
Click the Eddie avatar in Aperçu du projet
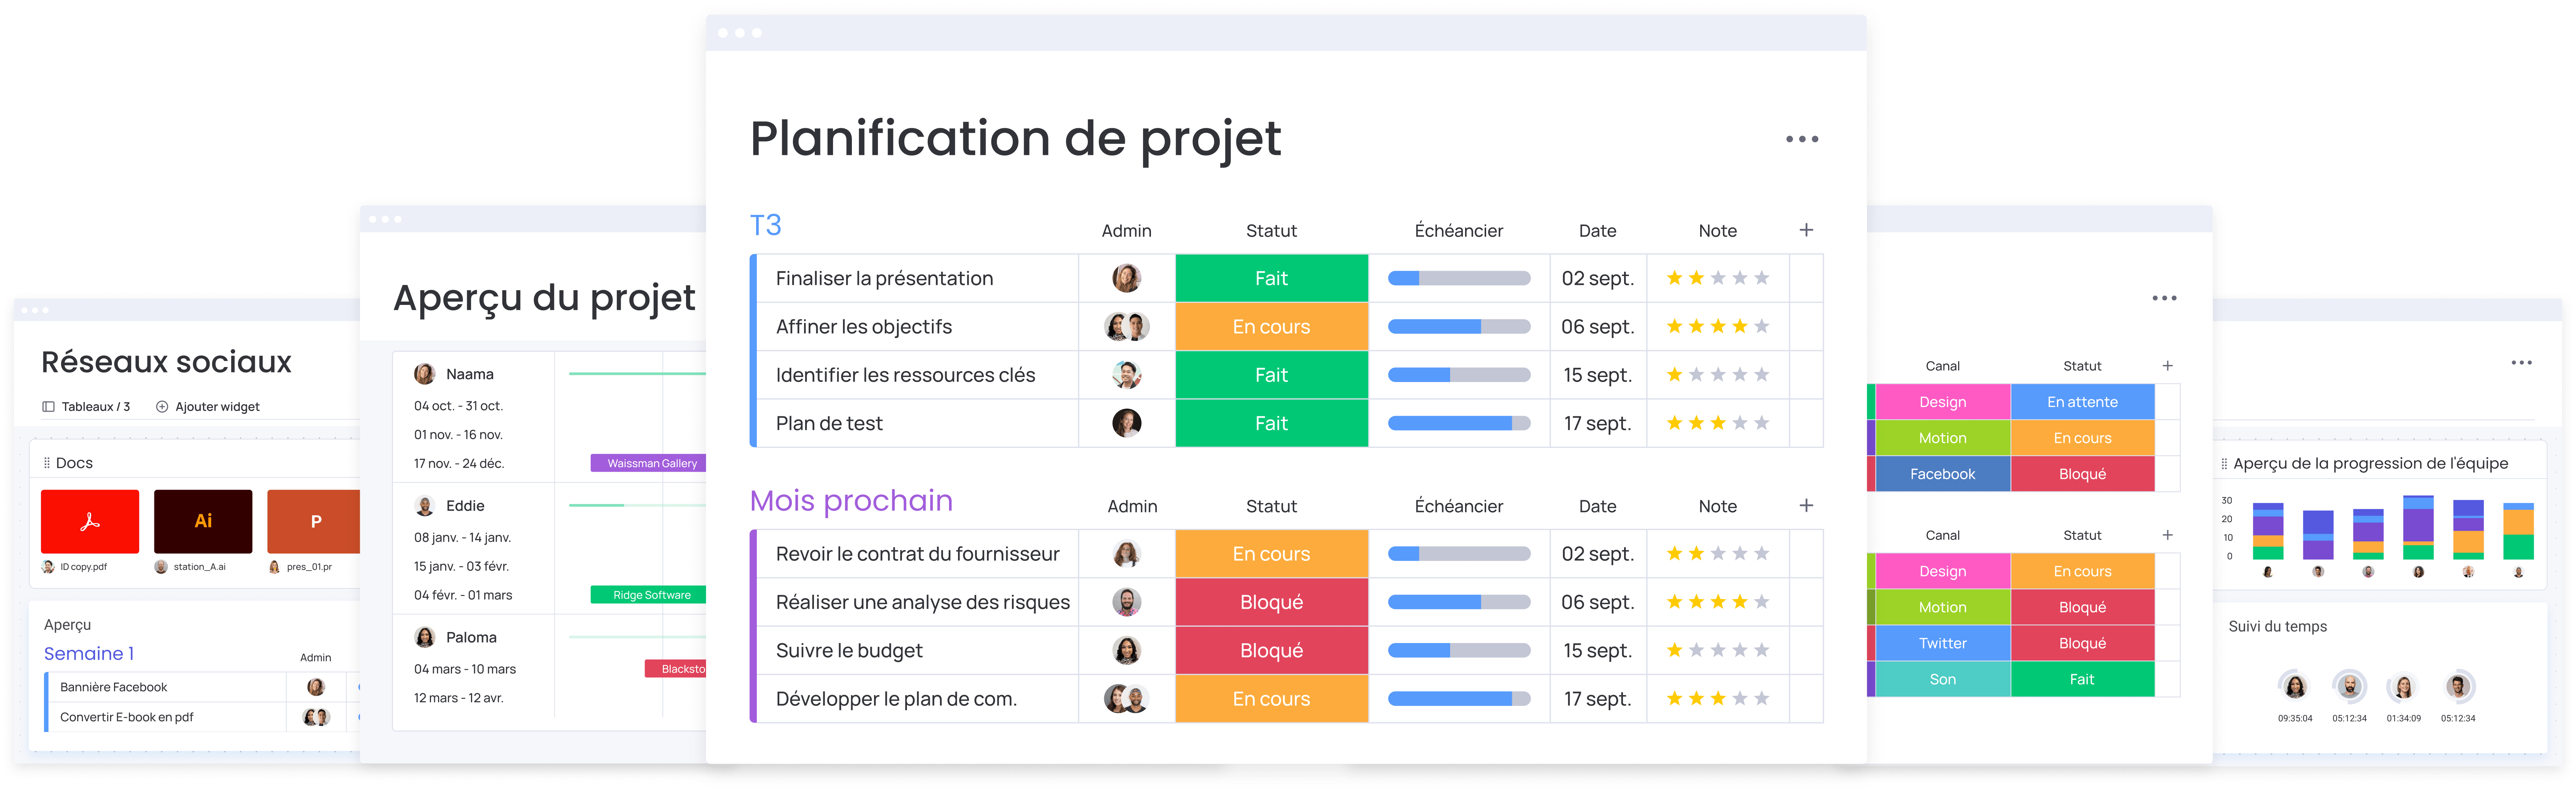(x=424, y=505)
